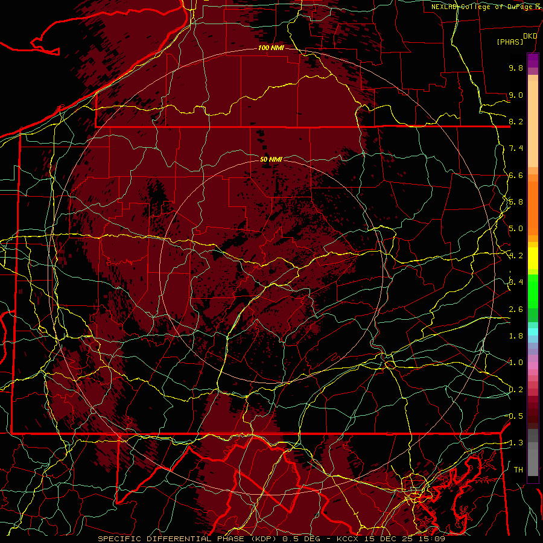
Task: Pick the orange segment of the color bar
Action: coord(533,209)
